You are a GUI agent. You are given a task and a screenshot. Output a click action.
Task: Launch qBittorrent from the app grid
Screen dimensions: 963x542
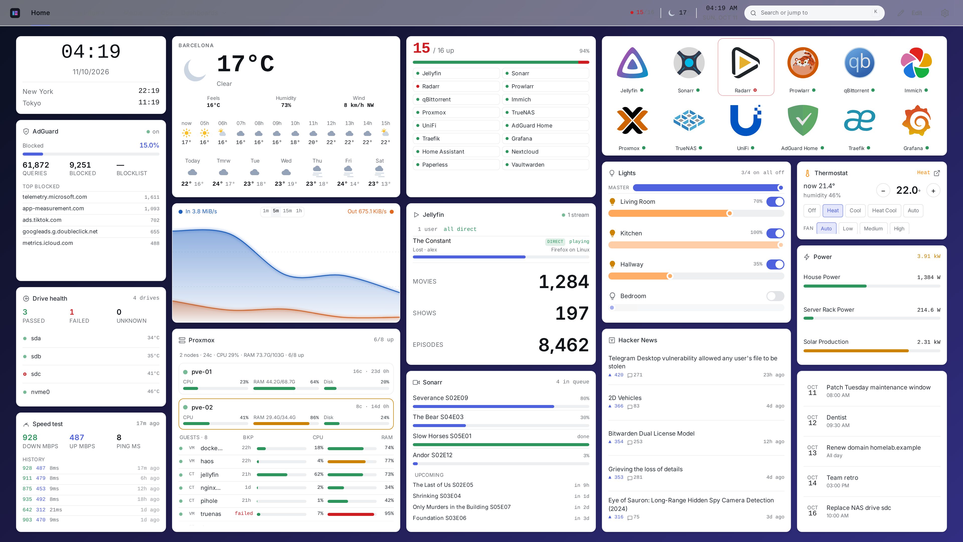(859, 63)
